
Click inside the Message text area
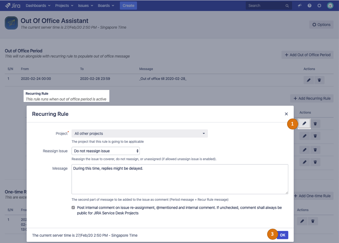pos(179,179)
